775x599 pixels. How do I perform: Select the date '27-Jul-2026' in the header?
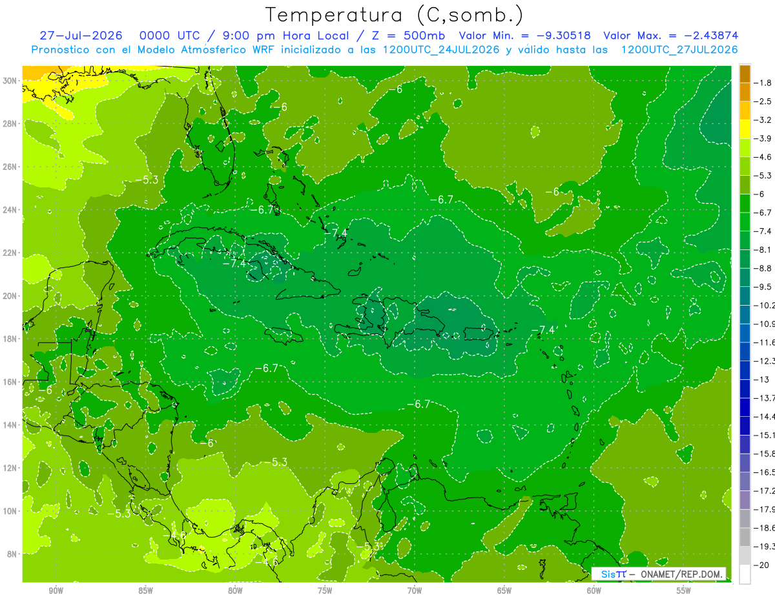[81, 36]
